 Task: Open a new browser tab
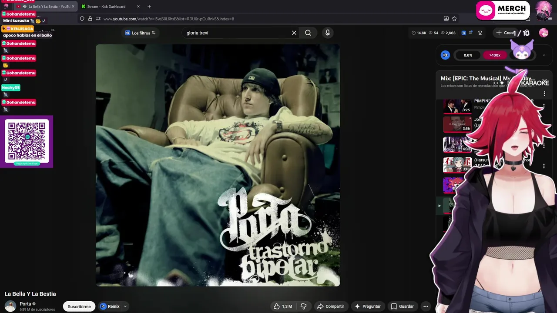click(149, 7)
